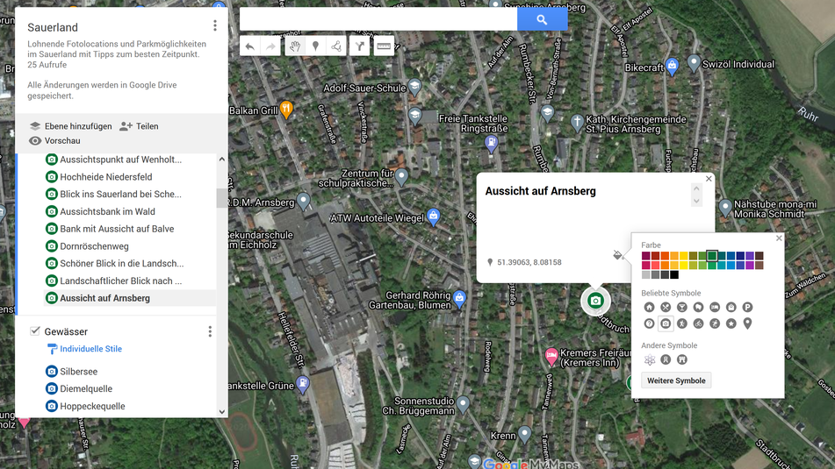The height and width of the screenshot is (469, 835).
Task: Click the blue search magnifier button
Action: point(542,19)
